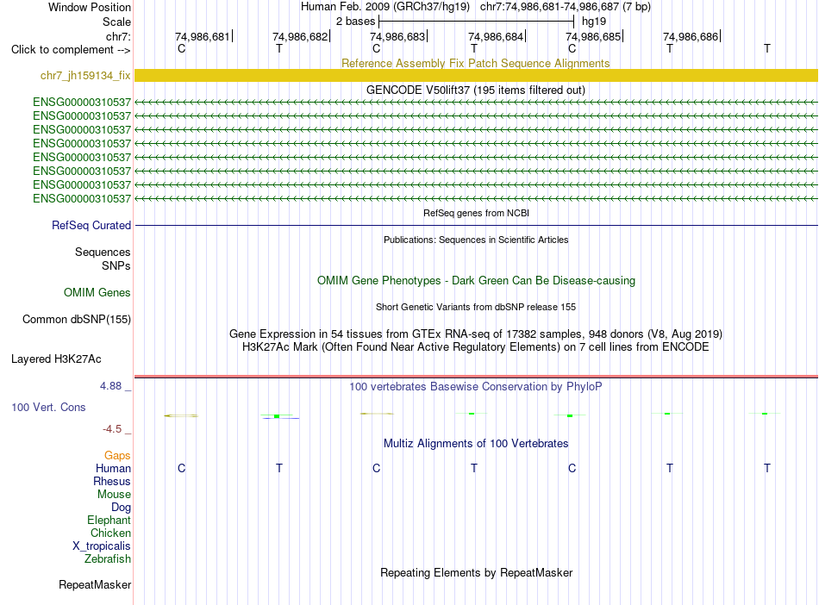819x605 pixels.
Task: Click Repeating Elements by RepeatMasker title
Action: (476, 573)
